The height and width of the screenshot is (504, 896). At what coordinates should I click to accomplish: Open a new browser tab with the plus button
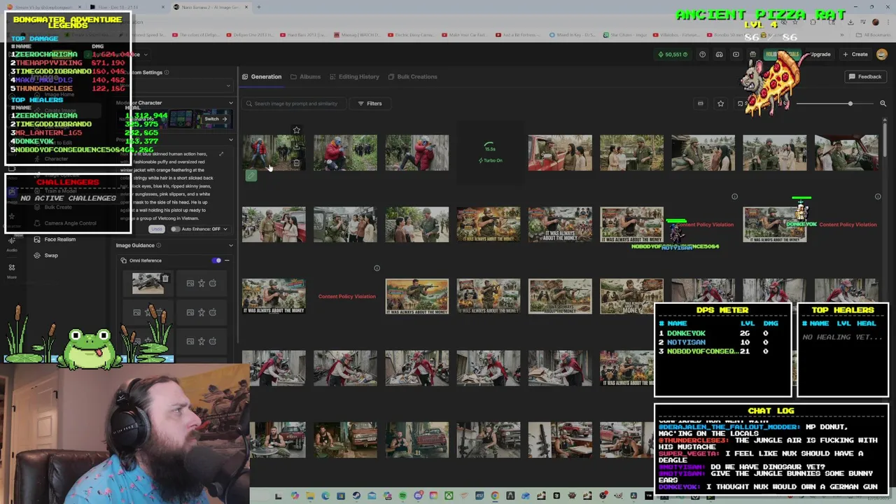258,7
